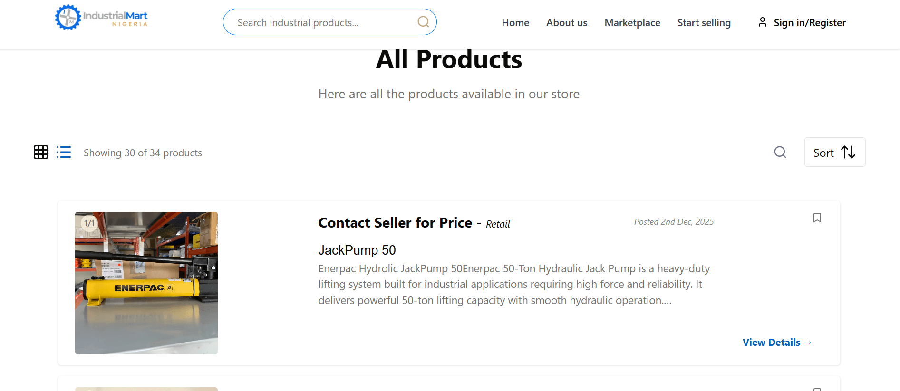Screen dimensions: 900x391
Task: Click the Posted 2nd Dec, 2025 date
Action: click(x=674, y=222)
